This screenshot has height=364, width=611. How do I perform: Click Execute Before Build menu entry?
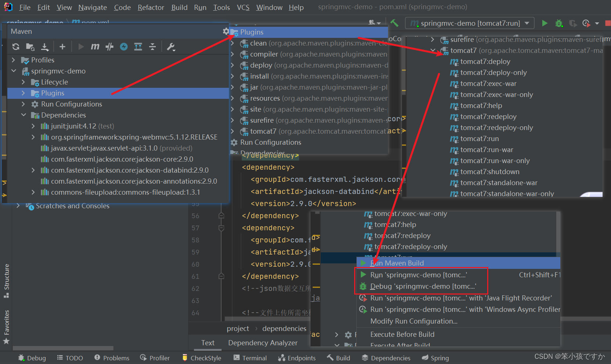point(459,334)
